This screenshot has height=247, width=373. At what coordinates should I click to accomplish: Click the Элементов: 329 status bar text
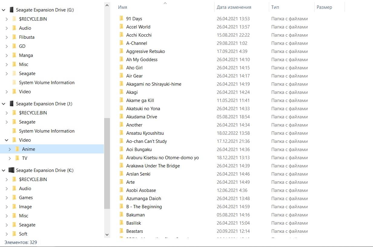coord(21,242)
